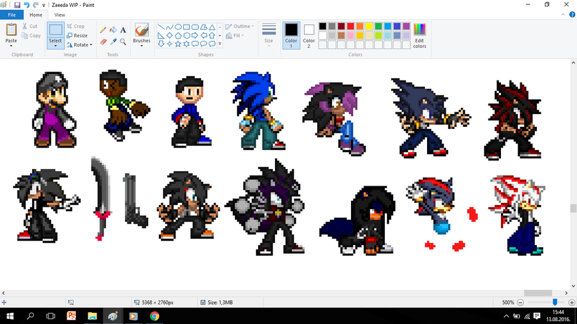Click the Redo arrow in title bar
This screenshot has width=577, height=324.
tap(35, 5)
